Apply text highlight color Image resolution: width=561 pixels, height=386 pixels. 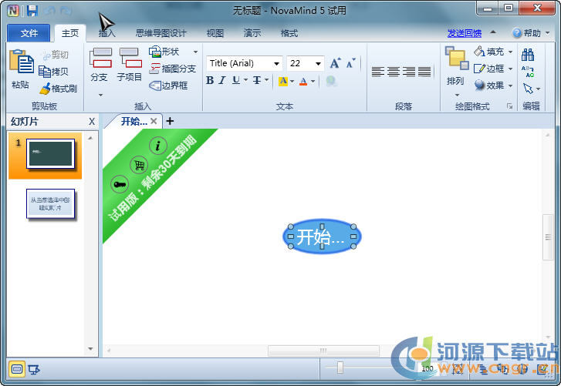(x=283, y=81)
